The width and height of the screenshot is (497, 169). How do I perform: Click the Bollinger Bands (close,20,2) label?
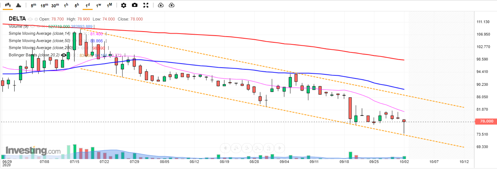tap(34, 55)
